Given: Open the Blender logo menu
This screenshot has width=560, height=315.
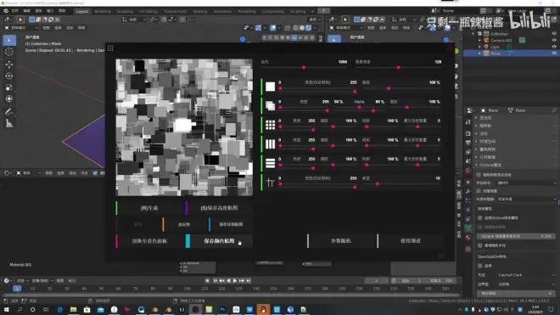Looking at the screenshot, I should click(x=6, y=11).
